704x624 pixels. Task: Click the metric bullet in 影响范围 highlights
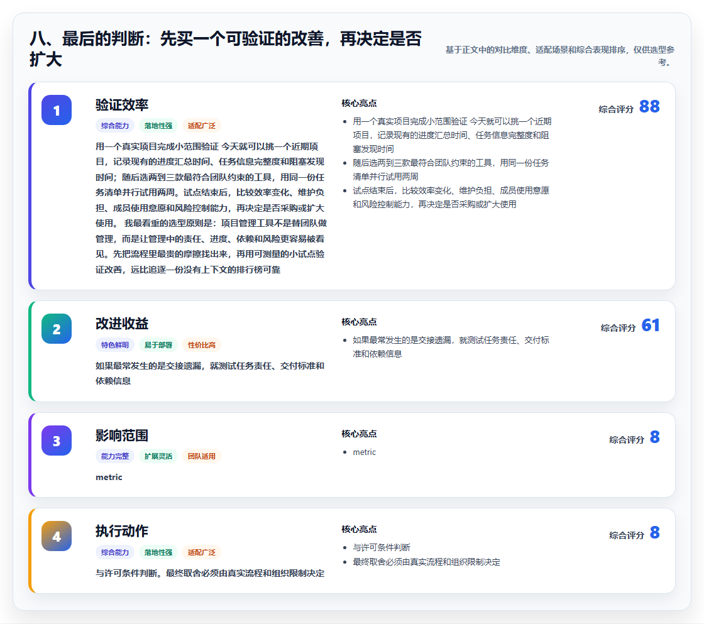pyautogui.click(x=364, y=452)
